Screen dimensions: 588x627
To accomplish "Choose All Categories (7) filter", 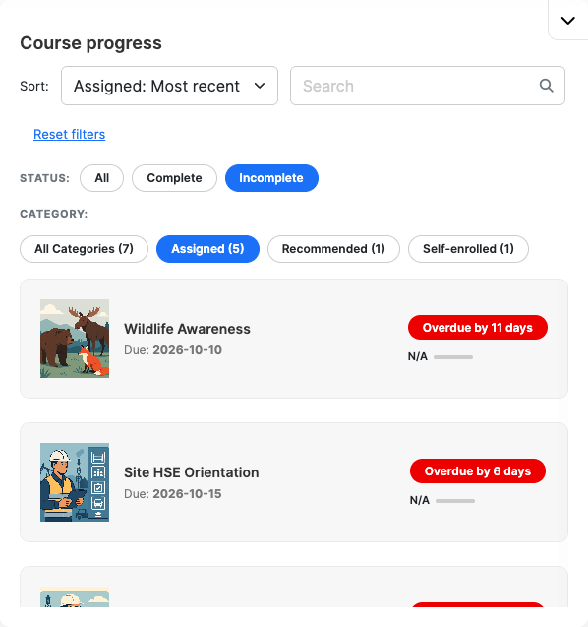I will click(x=84, y=249).
